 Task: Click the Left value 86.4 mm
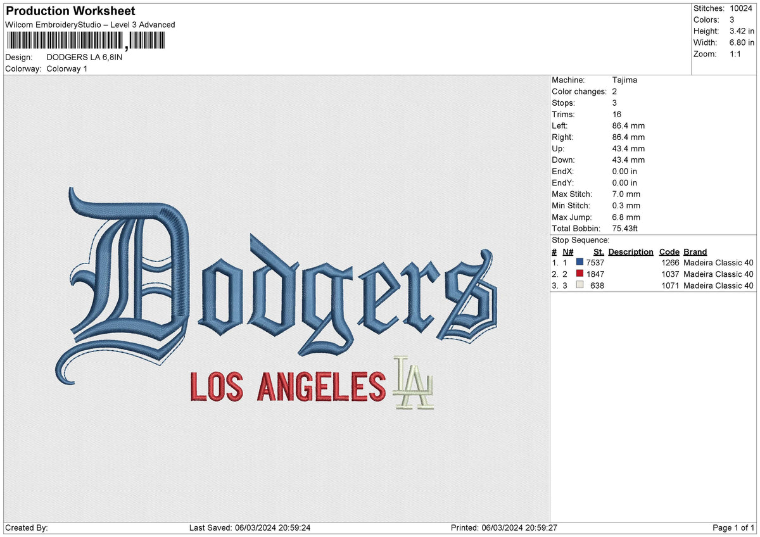(628, 125)
